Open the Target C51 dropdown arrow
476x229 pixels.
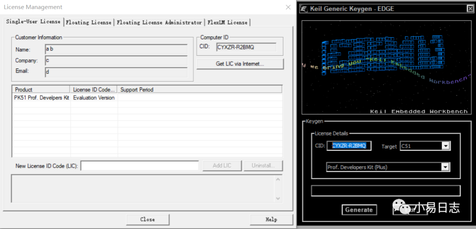coord(445,146)
